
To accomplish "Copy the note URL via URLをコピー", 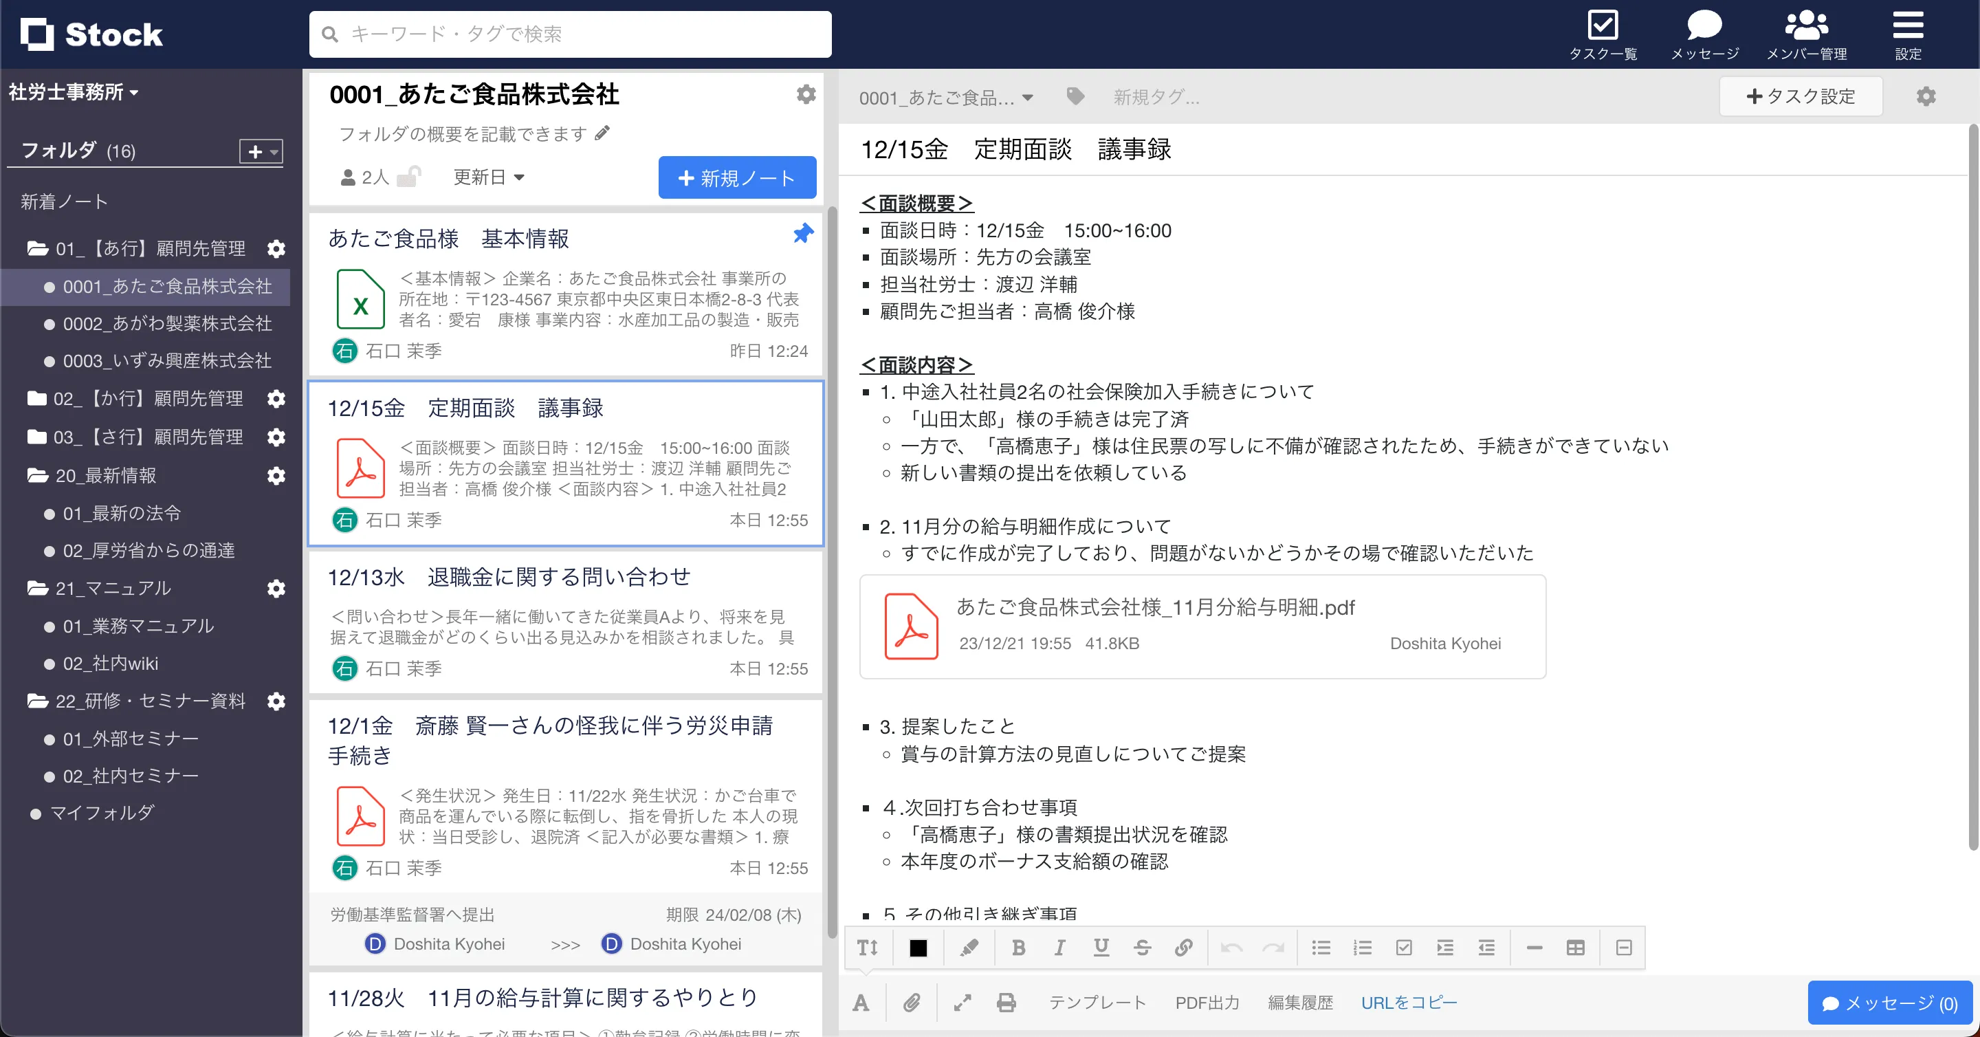I will point(1409,1003).
